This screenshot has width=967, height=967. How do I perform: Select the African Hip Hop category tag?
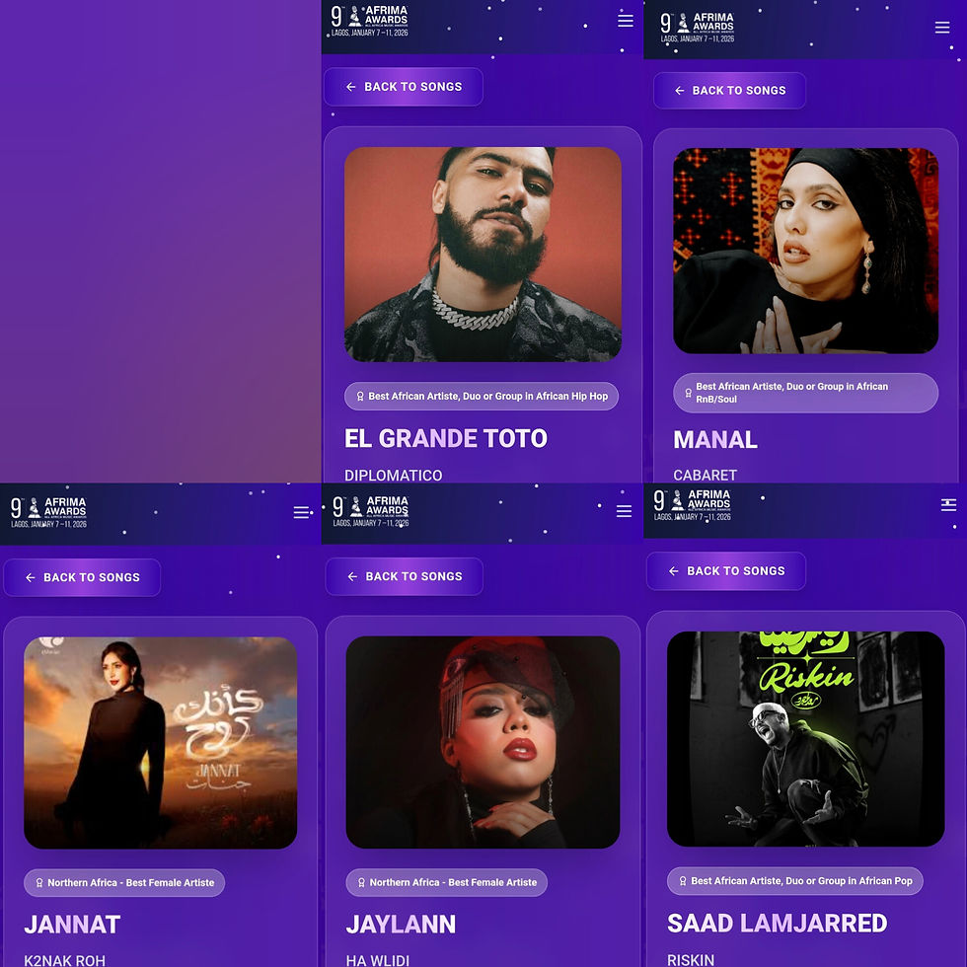pos(482,397)
